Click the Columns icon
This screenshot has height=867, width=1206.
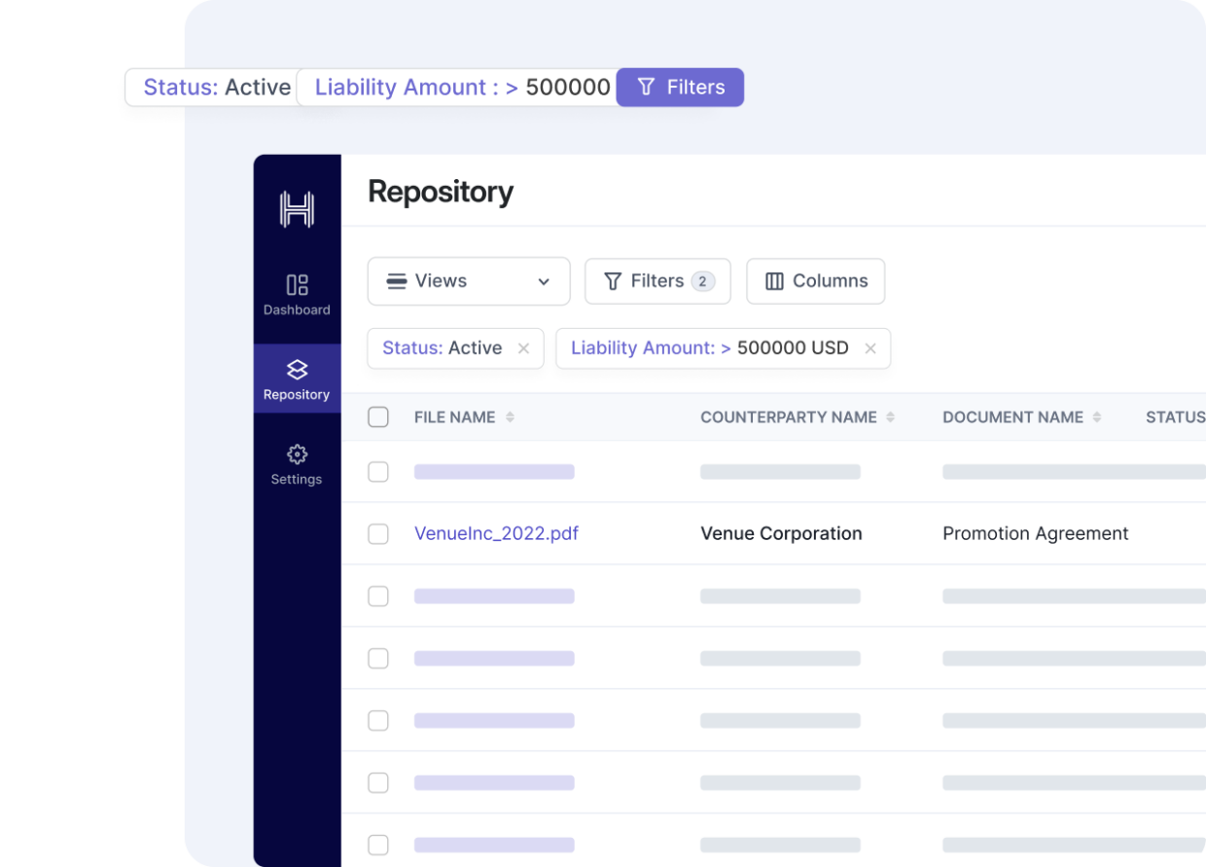click(x=773, y=280)
